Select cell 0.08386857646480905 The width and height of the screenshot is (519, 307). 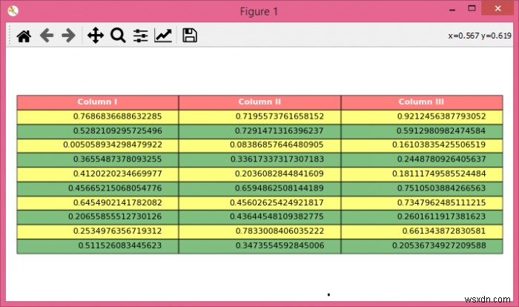259,145
